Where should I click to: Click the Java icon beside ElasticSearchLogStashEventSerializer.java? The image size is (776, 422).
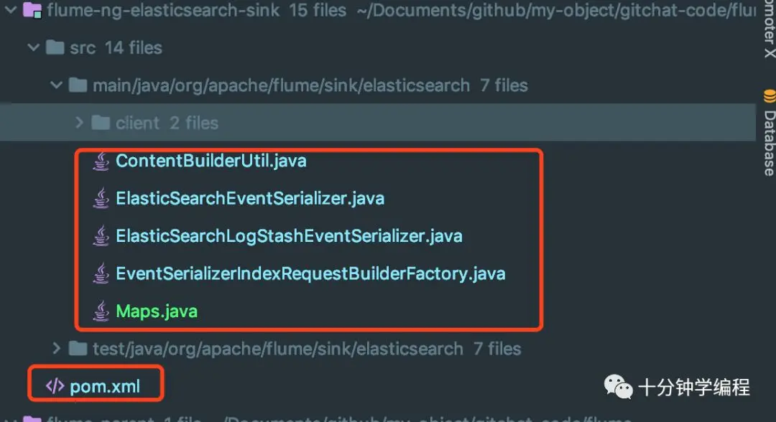point(101,236)
